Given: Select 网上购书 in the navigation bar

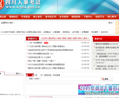Looking at the screenshot, I should 112,17.
